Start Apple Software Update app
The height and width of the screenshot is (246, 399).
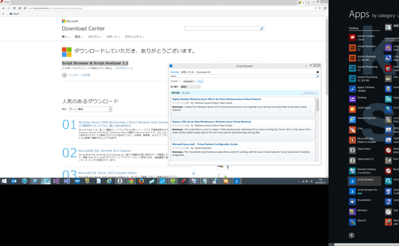[x=364, y=89]
